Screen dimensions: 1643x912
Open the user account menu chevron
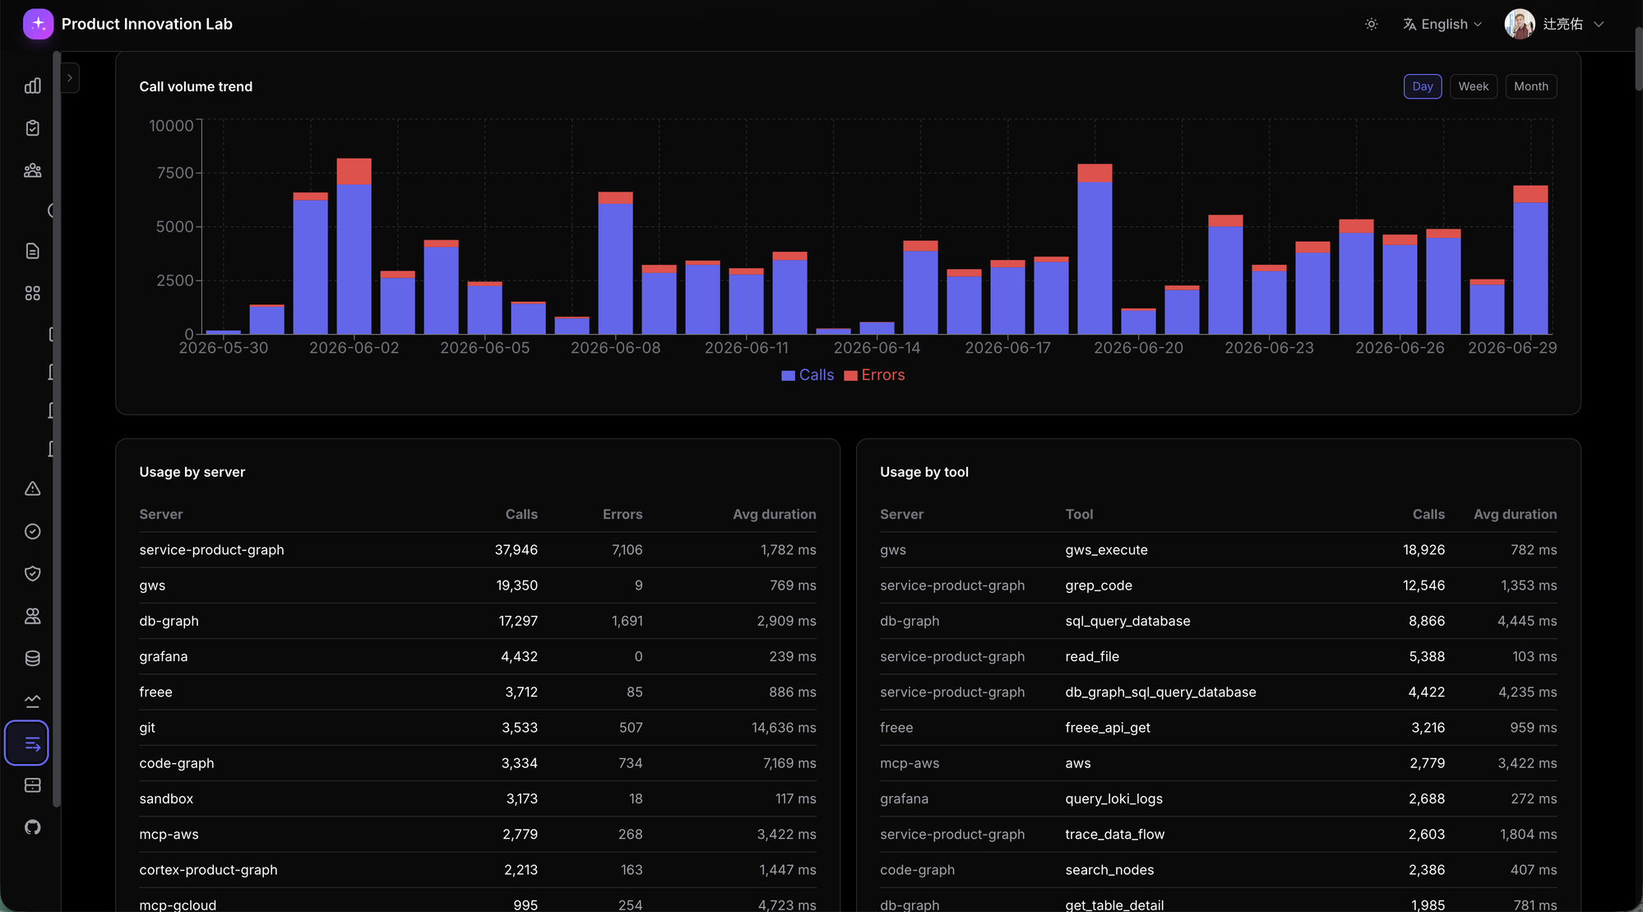click(1599, 25)
